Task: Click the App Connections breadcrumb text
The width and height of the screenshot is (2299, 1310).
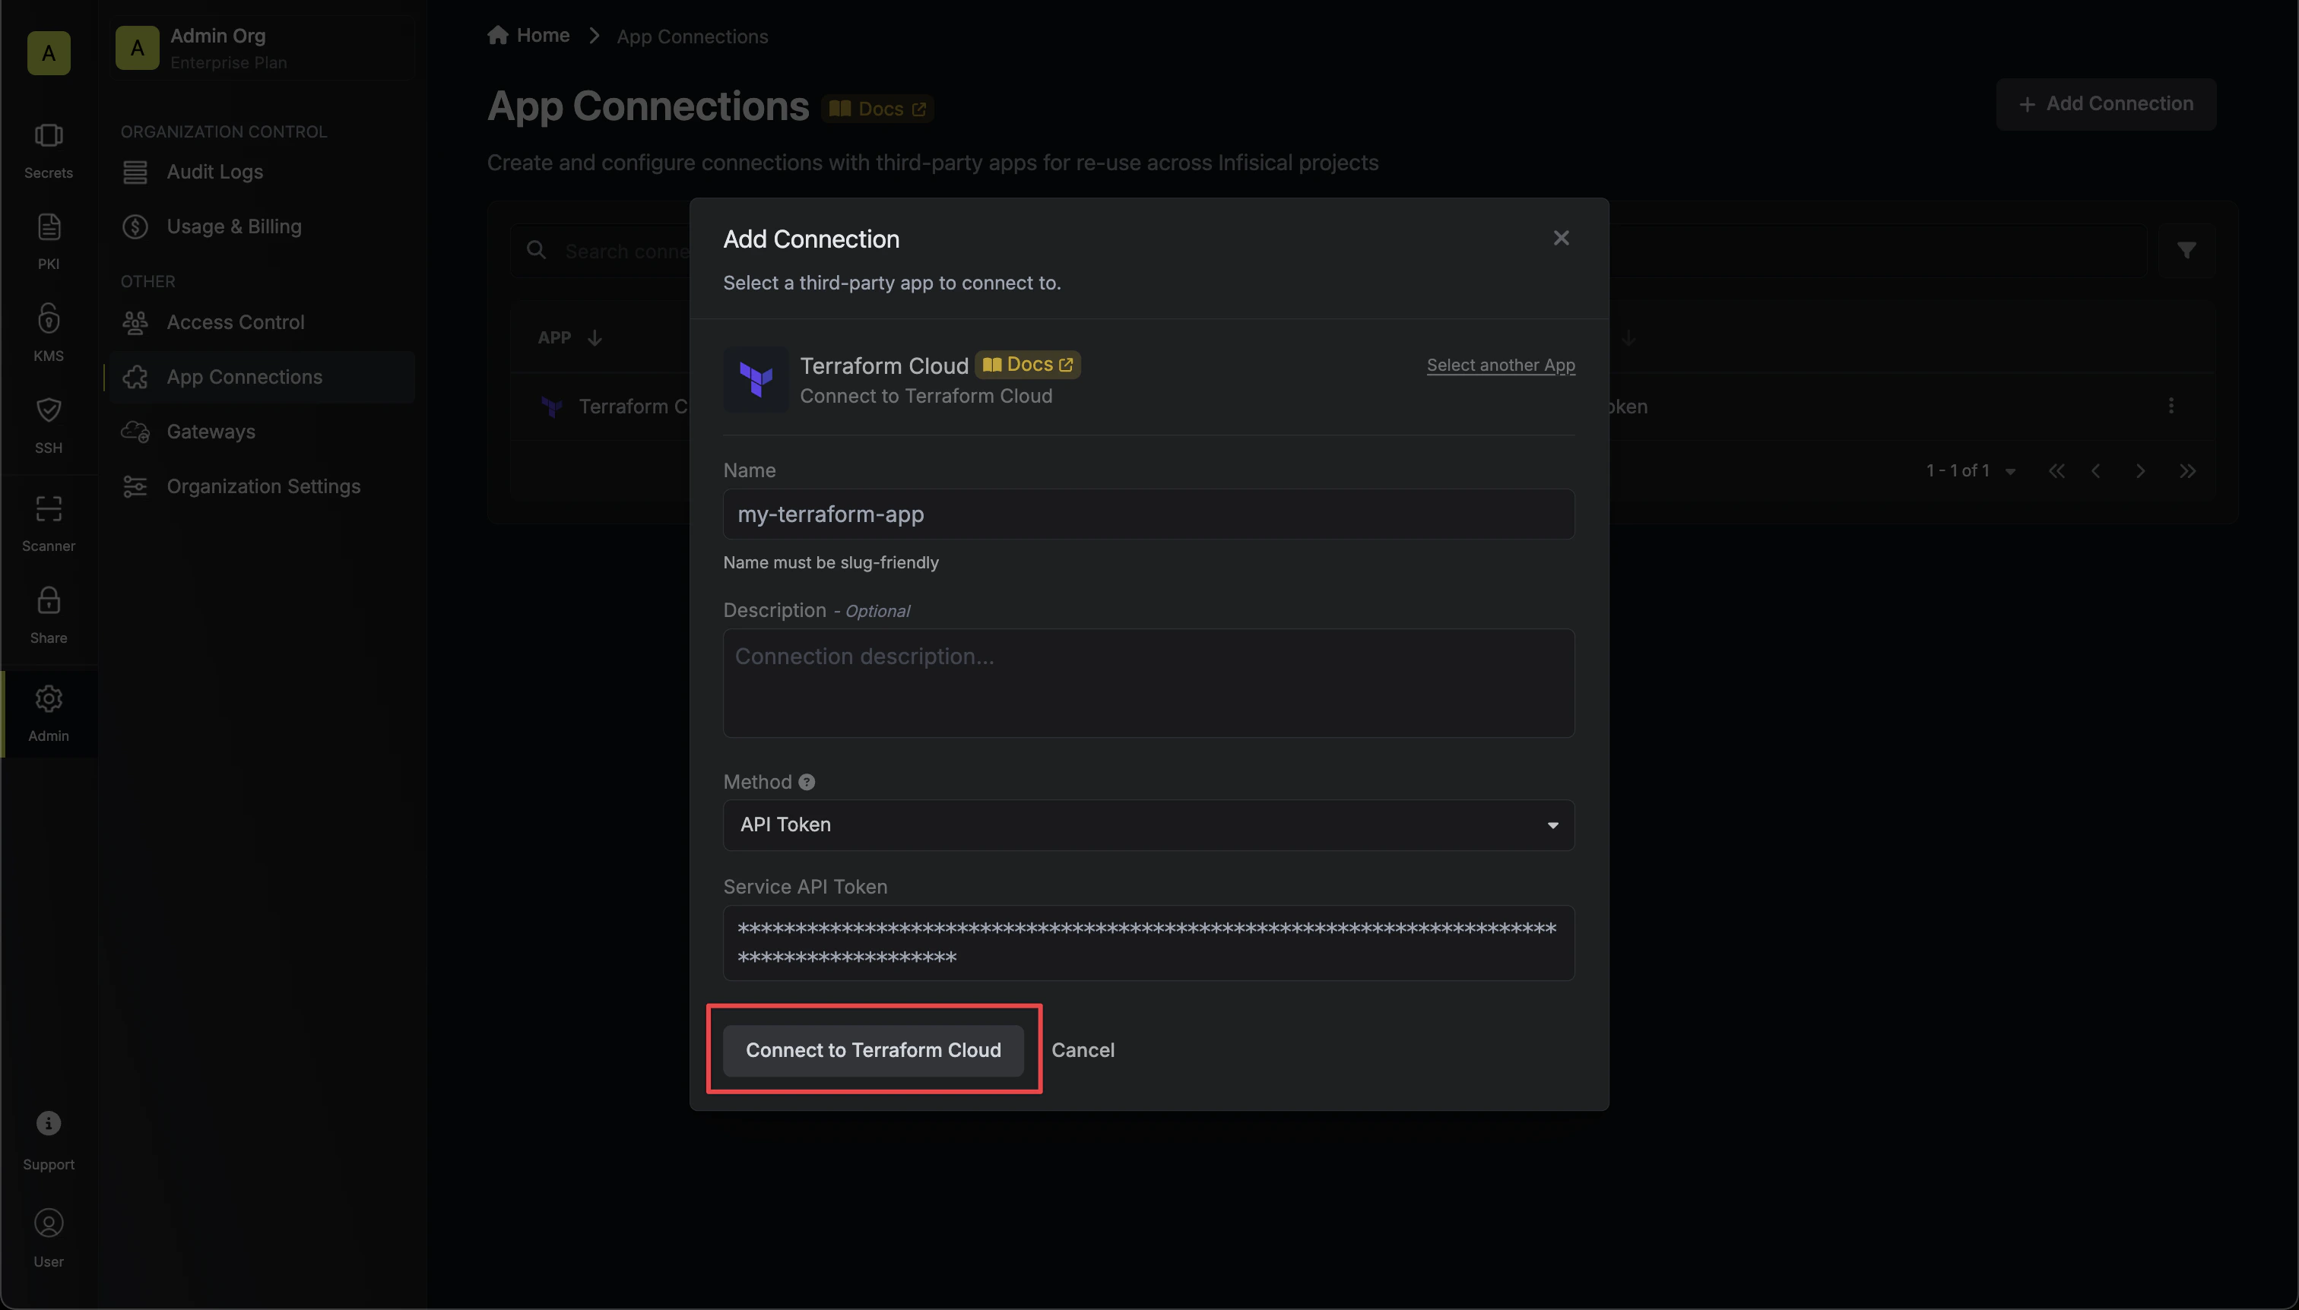Action: (x=693, y=37)
